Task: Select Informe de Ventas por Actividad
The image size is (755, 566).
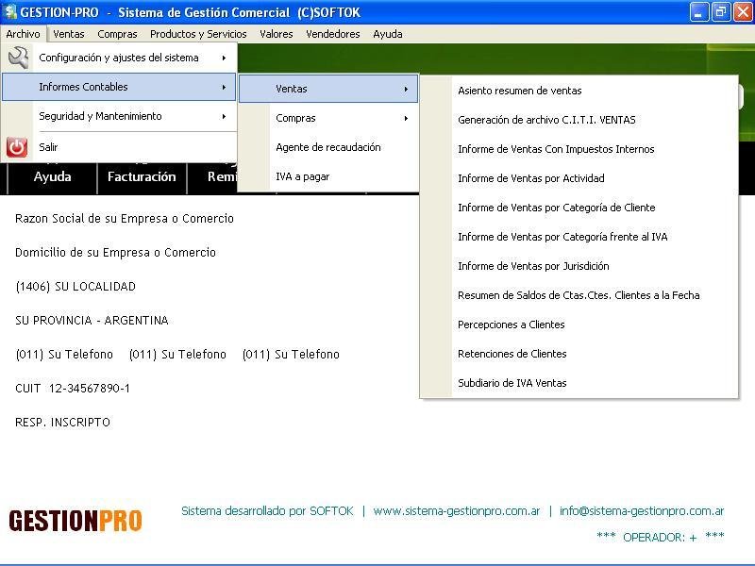Action: (530, 178)
